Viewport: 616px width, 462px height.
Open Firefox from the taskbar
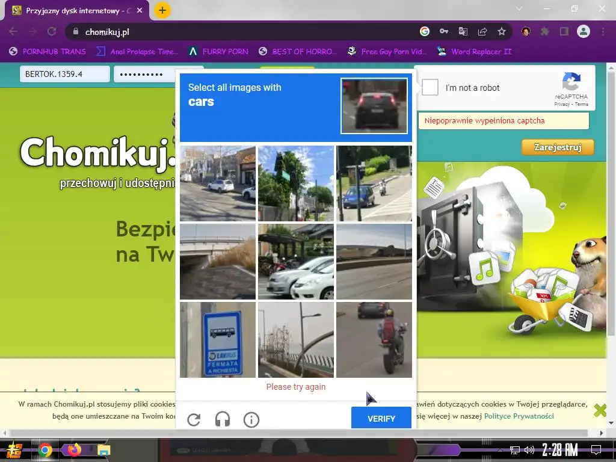[x=74, y=450]
